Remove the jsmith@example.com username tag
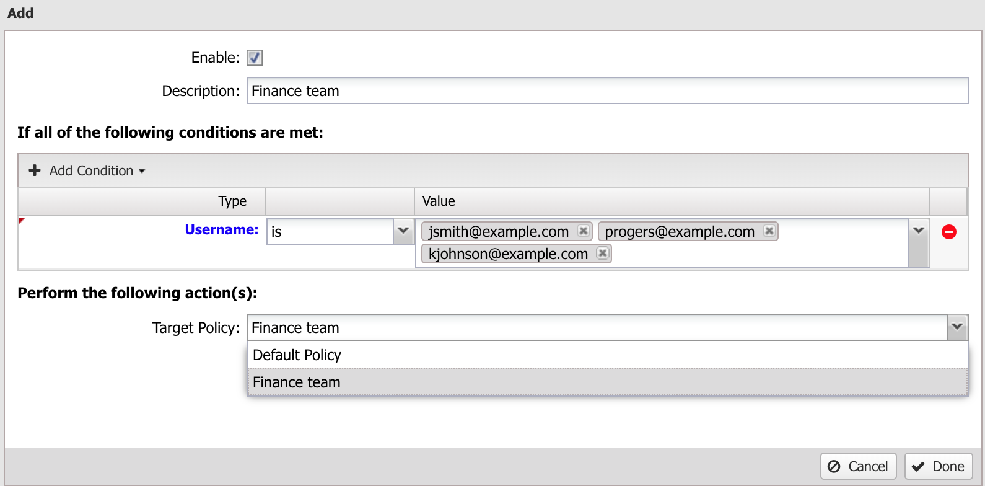Screen dimensions: 985x486 [x=583, y=231]
